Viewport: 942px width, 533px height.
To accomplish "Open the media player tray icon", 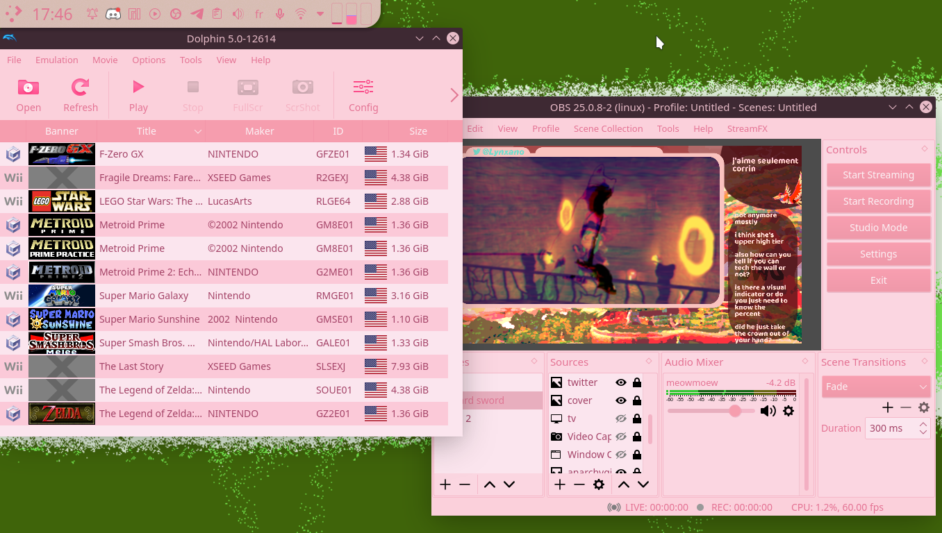I will pyautogui.click(x=155, y=14).
